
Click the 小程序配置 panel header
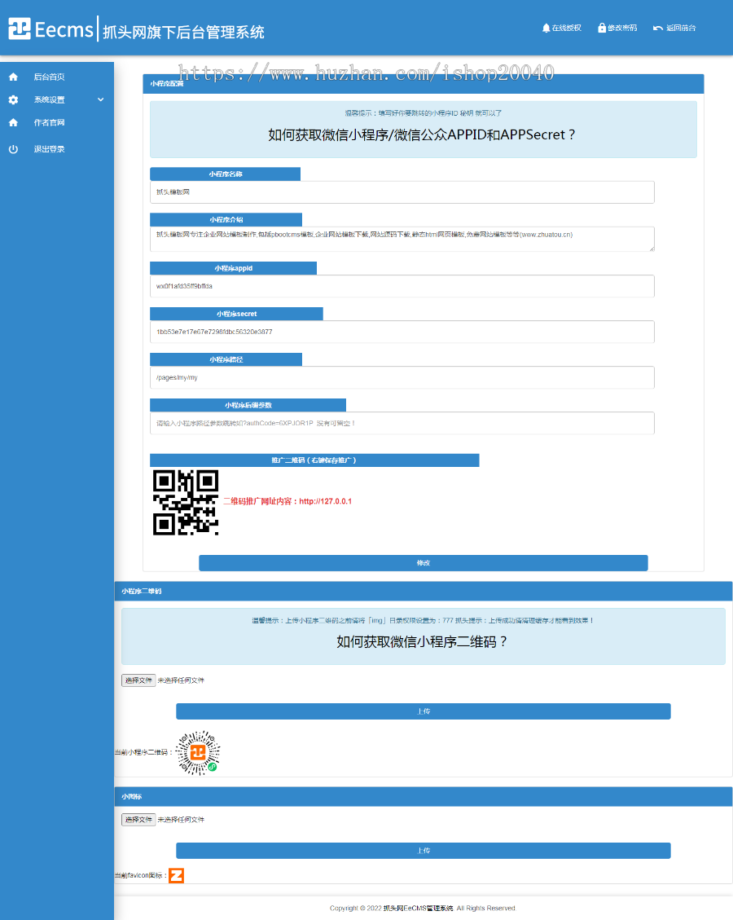[424, 84]
